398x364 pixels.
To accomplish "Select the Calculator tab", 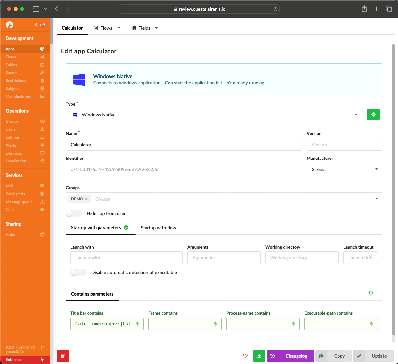I will (72, 28).
